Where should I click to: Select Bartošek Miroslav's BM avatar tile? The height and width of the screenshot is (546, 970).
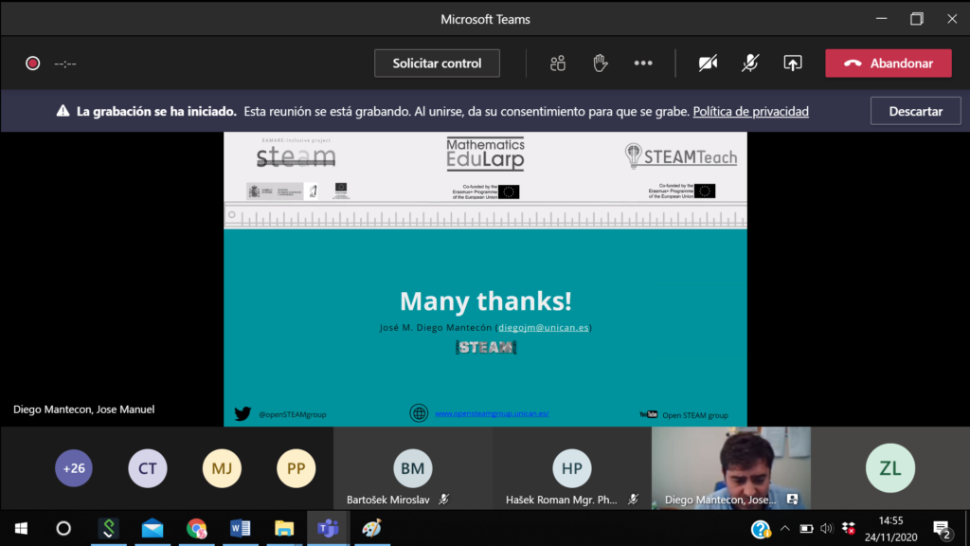click(x=413, y=468)
